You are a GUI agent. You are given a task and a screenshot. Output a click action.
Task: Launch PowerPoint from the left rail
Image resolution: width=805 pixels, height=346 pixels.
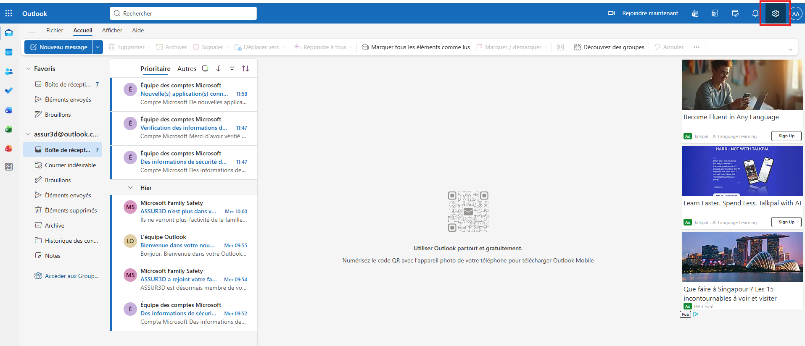pos(9,149)
